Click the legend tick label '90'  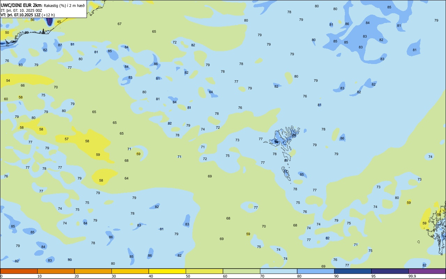tap(336, 276)
